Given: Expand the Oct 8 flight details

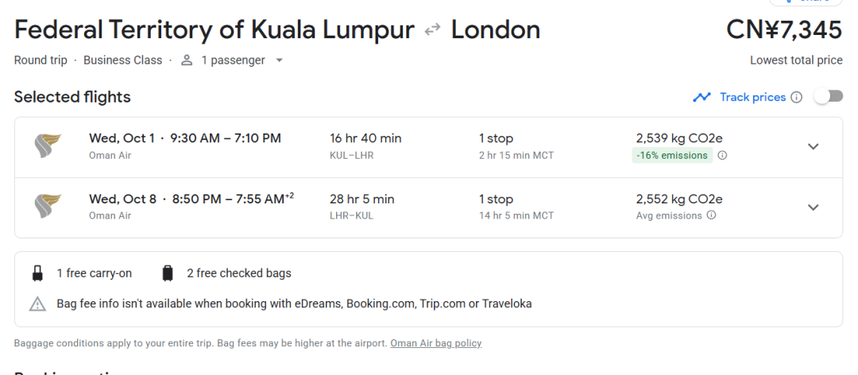Looking at the screenshot, I should pos(814,207).
